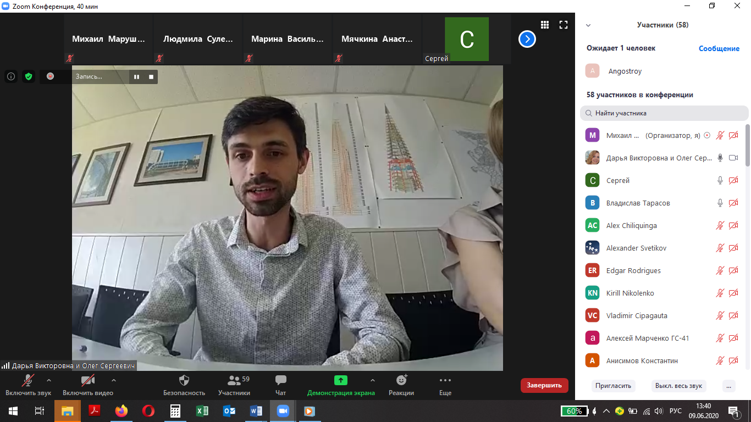The image size is (751, 422).
Task: Open meeting information icon
Action: pos(11,76)
